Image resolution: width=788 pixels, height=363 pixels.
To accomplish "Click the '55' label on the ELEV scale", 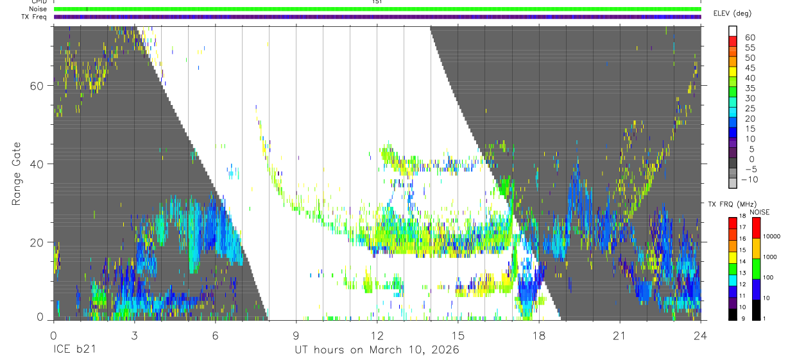I will (x=749, y=47).
